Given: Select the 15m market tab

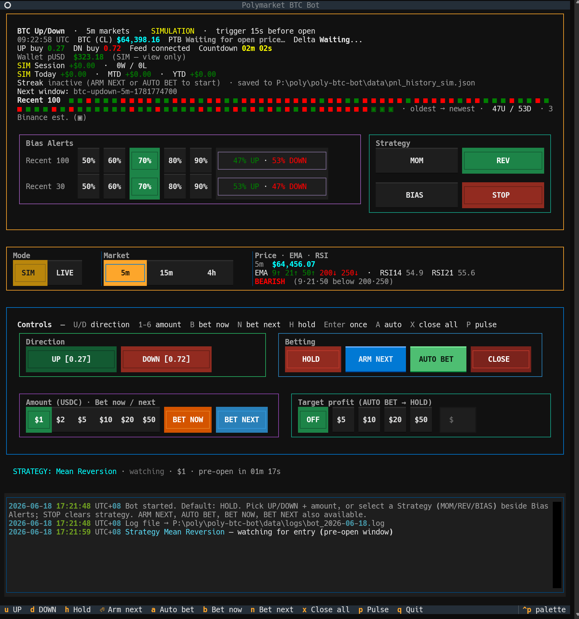Looking at the screenshot, I should (166, 273).
